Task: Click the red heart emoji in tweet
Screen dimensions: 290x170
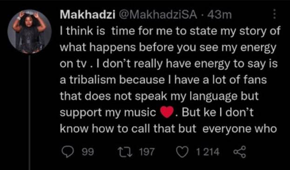Action: pyautogui.click(x=167, y=113)
